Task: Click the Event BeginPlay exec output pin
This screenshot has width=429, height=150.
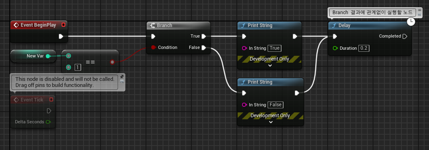Action: pyautogui.click(x=61, y=36)
